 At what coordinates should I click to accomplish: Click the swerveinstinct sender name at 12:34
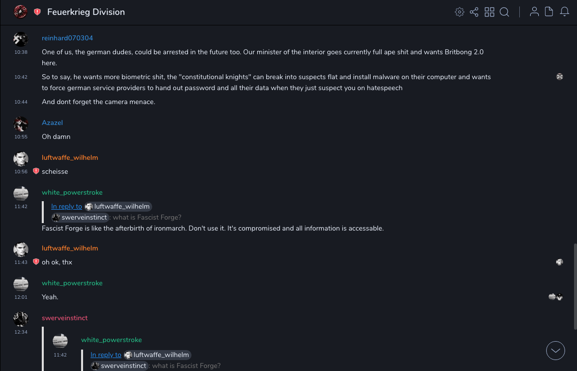65,318
